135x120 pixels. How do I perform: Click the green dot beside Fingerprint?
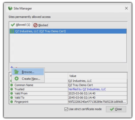tap(12, 102)
